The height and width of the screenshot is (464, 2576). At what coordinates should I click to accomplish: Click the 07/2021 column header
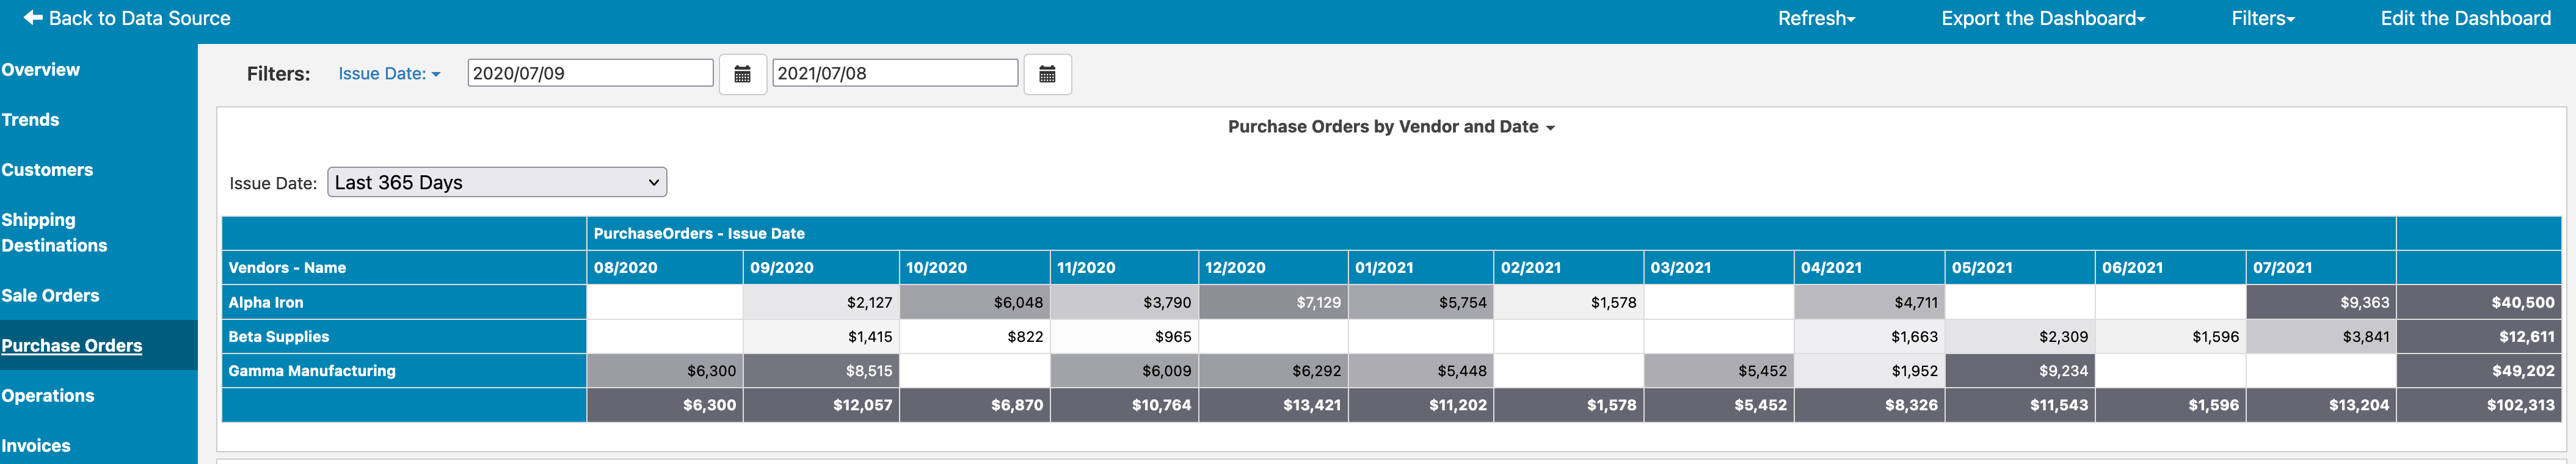pos(2321,267)
